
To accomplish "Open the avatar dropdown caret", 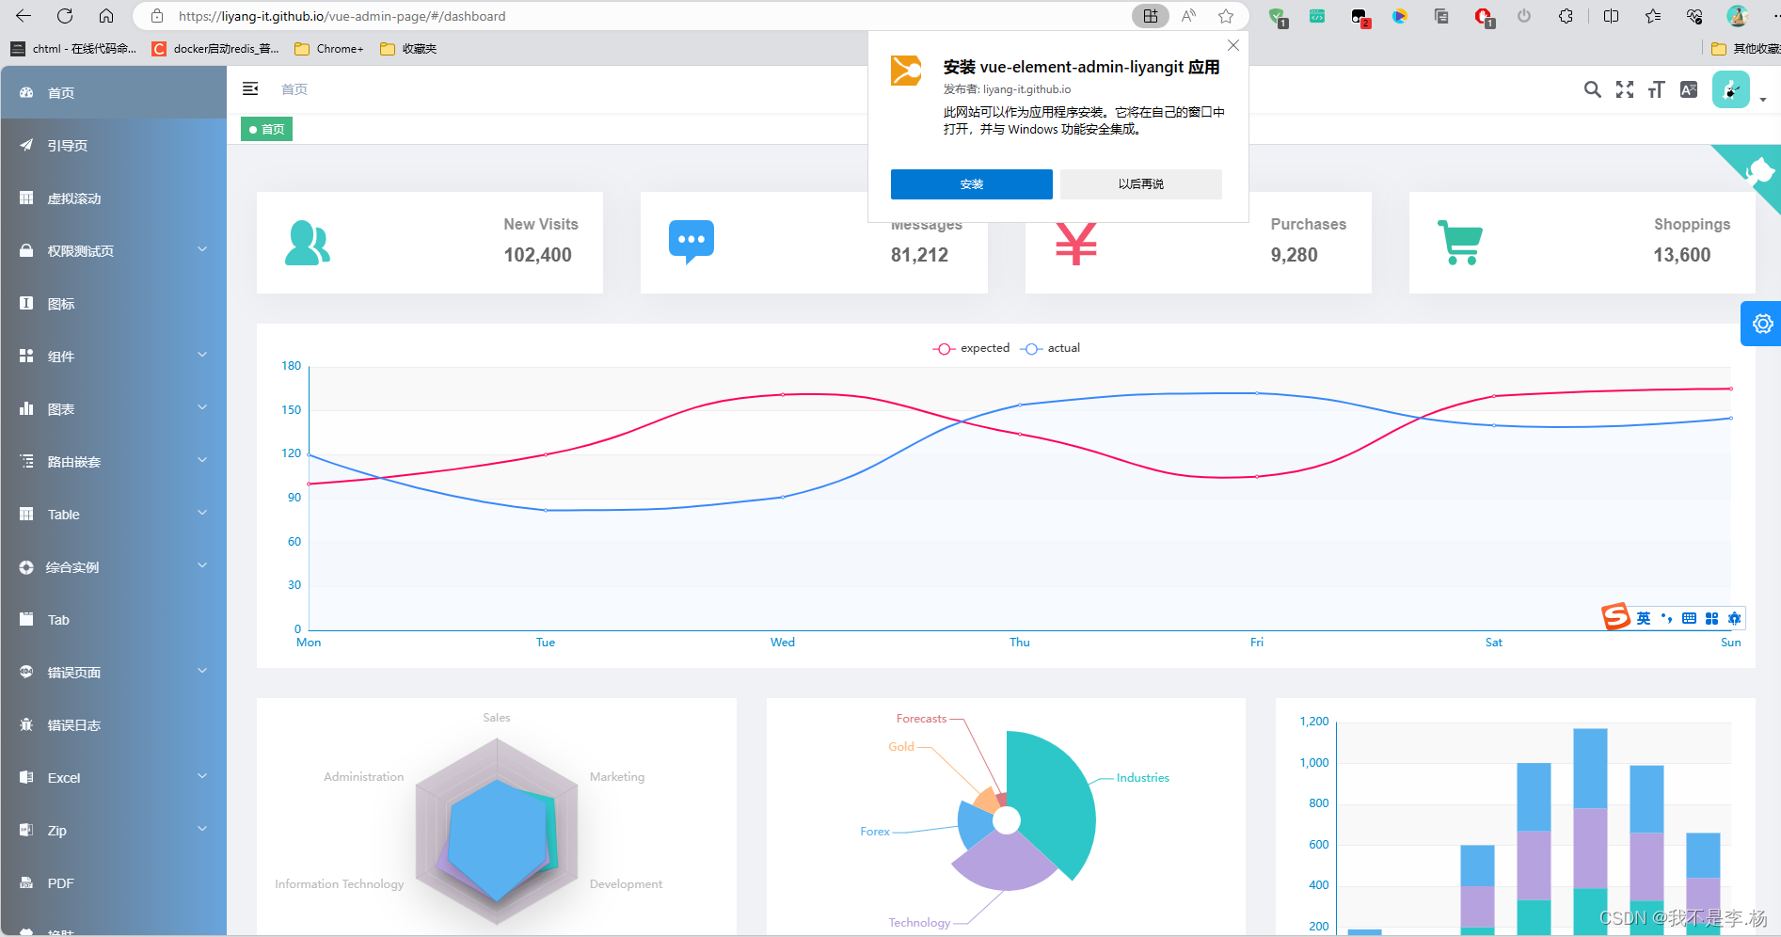I will [1763, 100].
